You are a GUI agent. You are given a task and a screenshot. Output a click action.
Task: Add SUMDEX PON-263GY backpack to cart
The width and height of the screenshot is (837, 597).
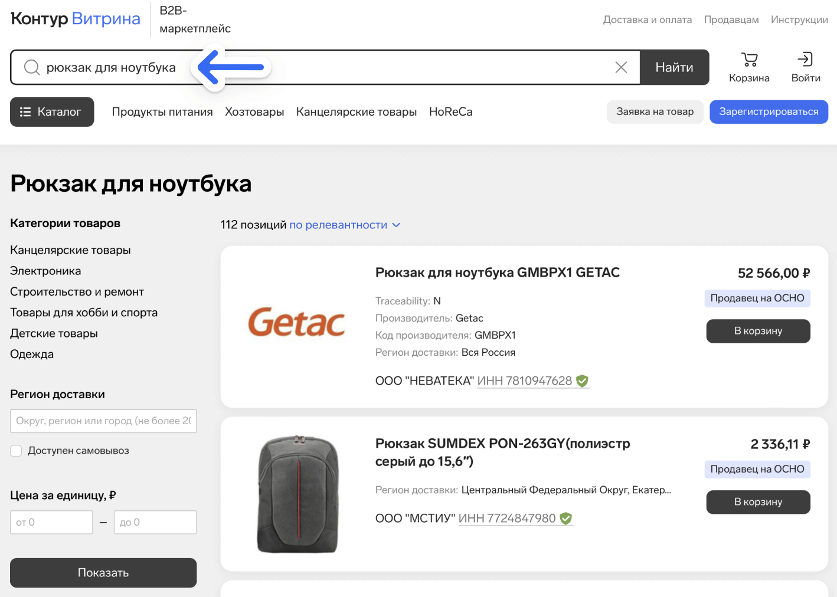758,502
